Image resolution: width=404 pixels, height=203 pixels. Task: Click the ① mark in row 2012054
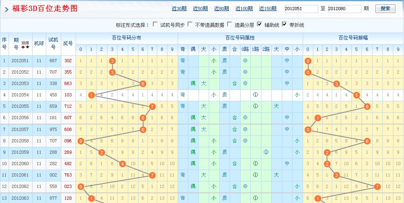(256, 95)
